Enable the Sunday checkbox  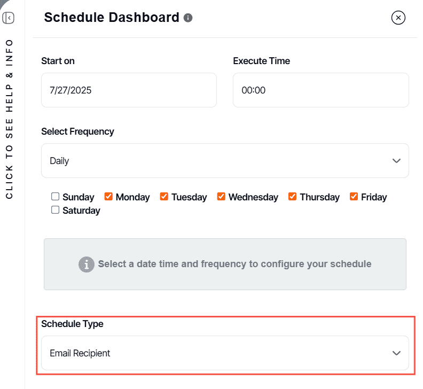point(56,197)
